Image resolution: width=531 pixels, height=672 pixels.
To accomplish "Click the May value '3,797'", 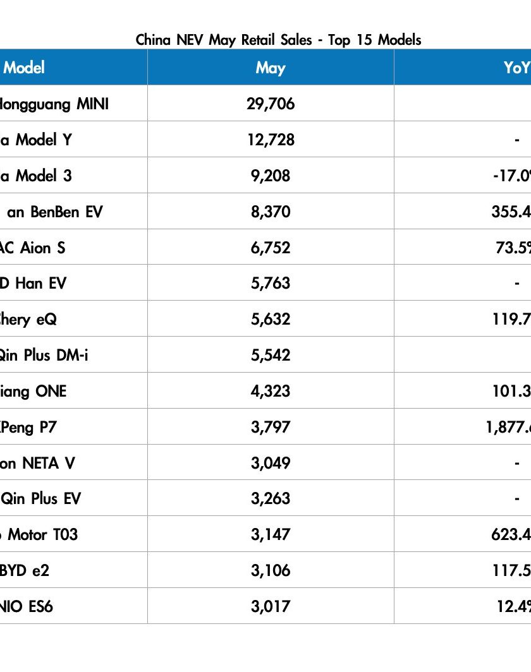I will tap(271, 428).
